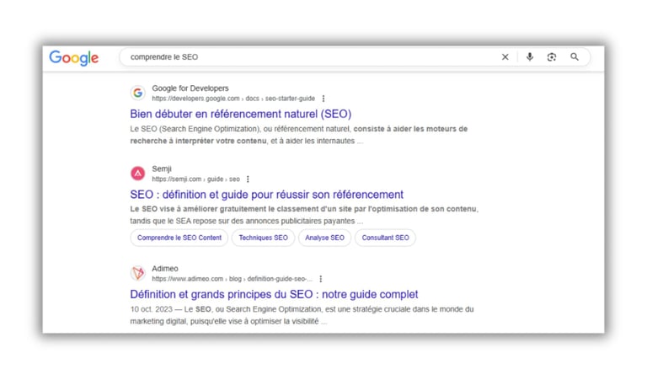Open more options for Semji result
Image resolution: width=647 pixels, height=380 pixels.
pos(248,179)
